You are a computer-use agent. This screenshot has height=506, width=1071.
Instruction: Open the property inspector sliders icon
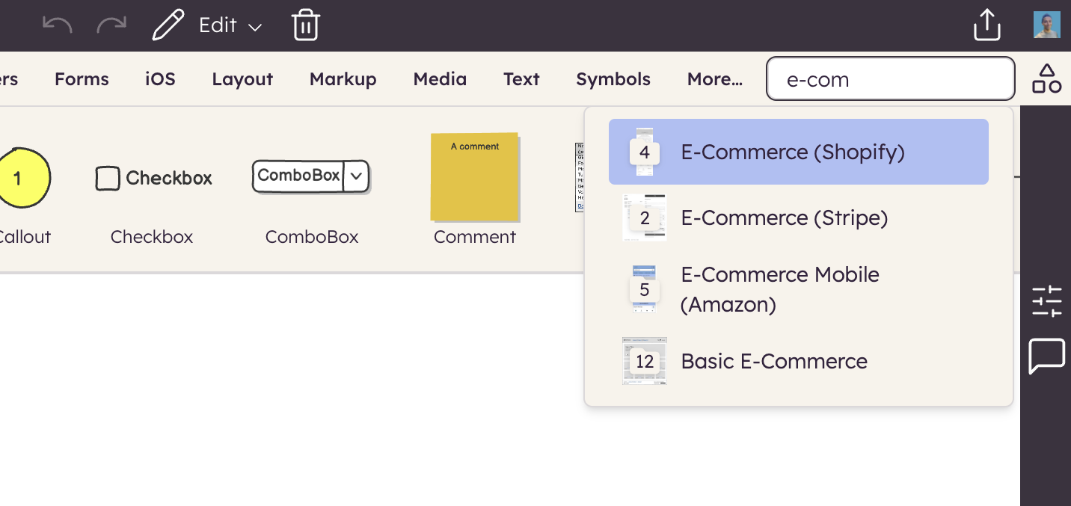click(x=1046, y=301)
